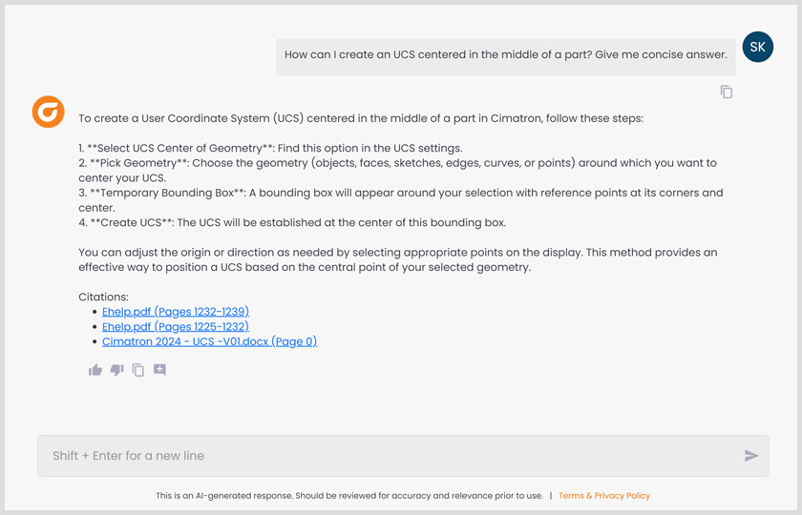Click the Select UCS Center of Geometry step

(270, 148)
